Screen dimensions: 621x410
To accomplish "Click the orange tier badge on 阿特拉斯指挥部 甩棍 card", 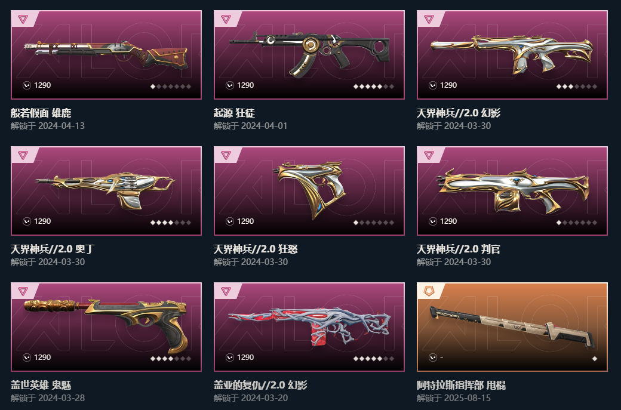I will click(x=429, y=291).
